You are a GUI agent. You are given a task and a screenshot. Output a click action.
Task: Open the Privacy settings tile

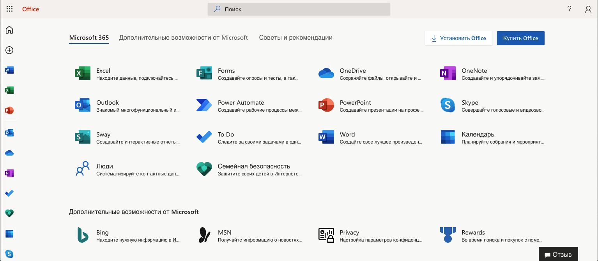point(370,235)
